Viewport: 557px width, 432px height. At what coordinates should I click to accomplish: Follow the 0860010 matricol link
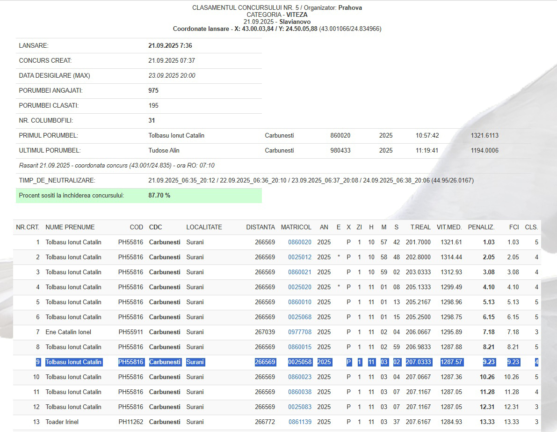[x=299, y=302]
